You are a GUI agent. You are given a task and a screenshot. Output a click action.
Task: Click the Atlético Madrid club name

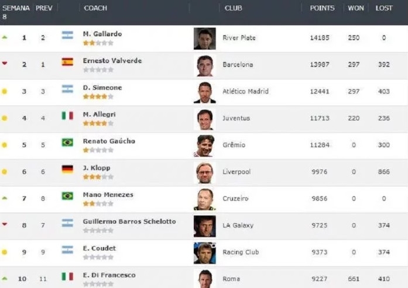[x=245, y=91]
